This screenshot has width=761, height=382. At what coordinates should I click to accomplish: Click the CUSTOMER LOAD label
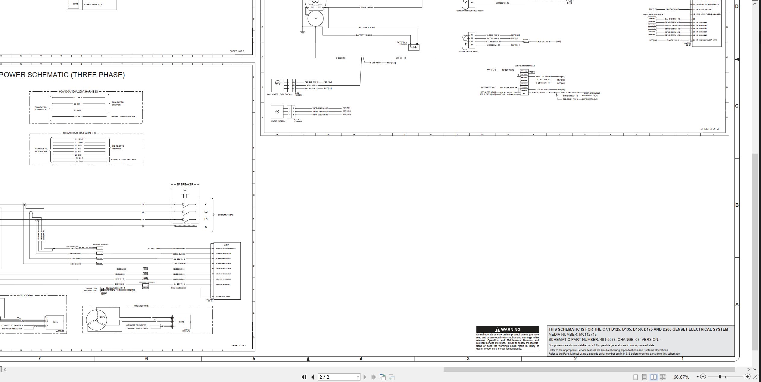coord(226,215)
